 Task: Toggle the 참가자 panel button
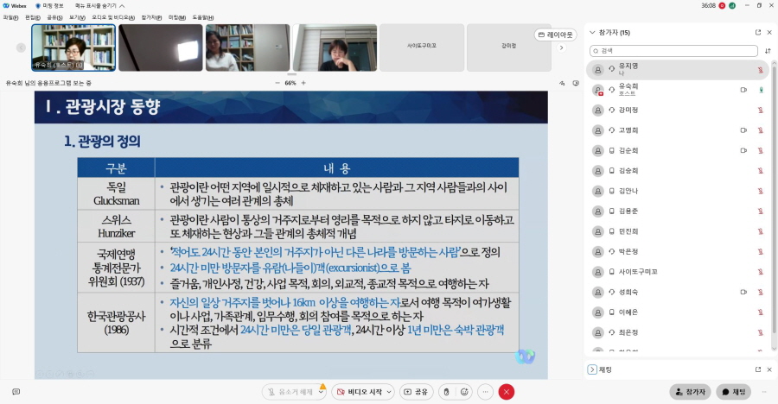coord(690,392)
